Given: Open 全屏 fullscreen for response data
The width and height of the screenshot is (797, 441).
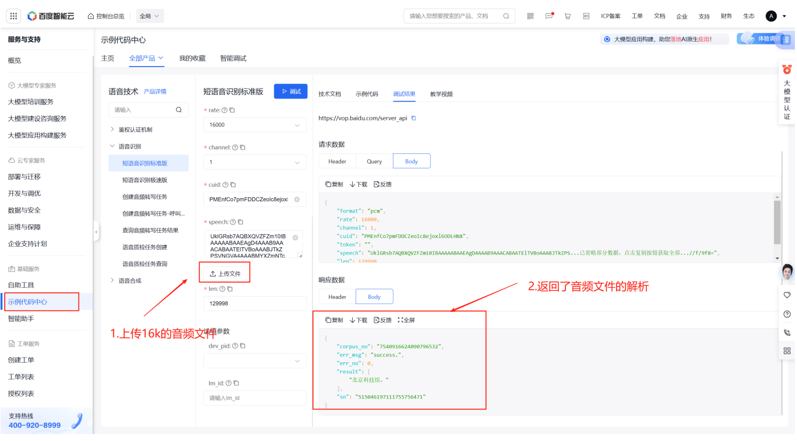Looking at the screenshot, I should 406,320.
